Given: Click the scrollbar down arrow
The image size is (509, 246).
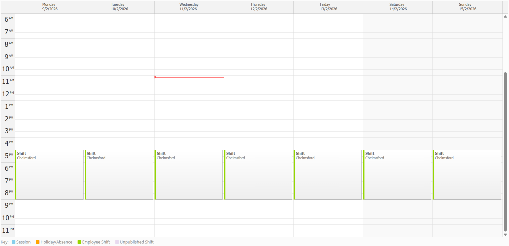Looking at the screenshot, I should click(x=506, y=234).
